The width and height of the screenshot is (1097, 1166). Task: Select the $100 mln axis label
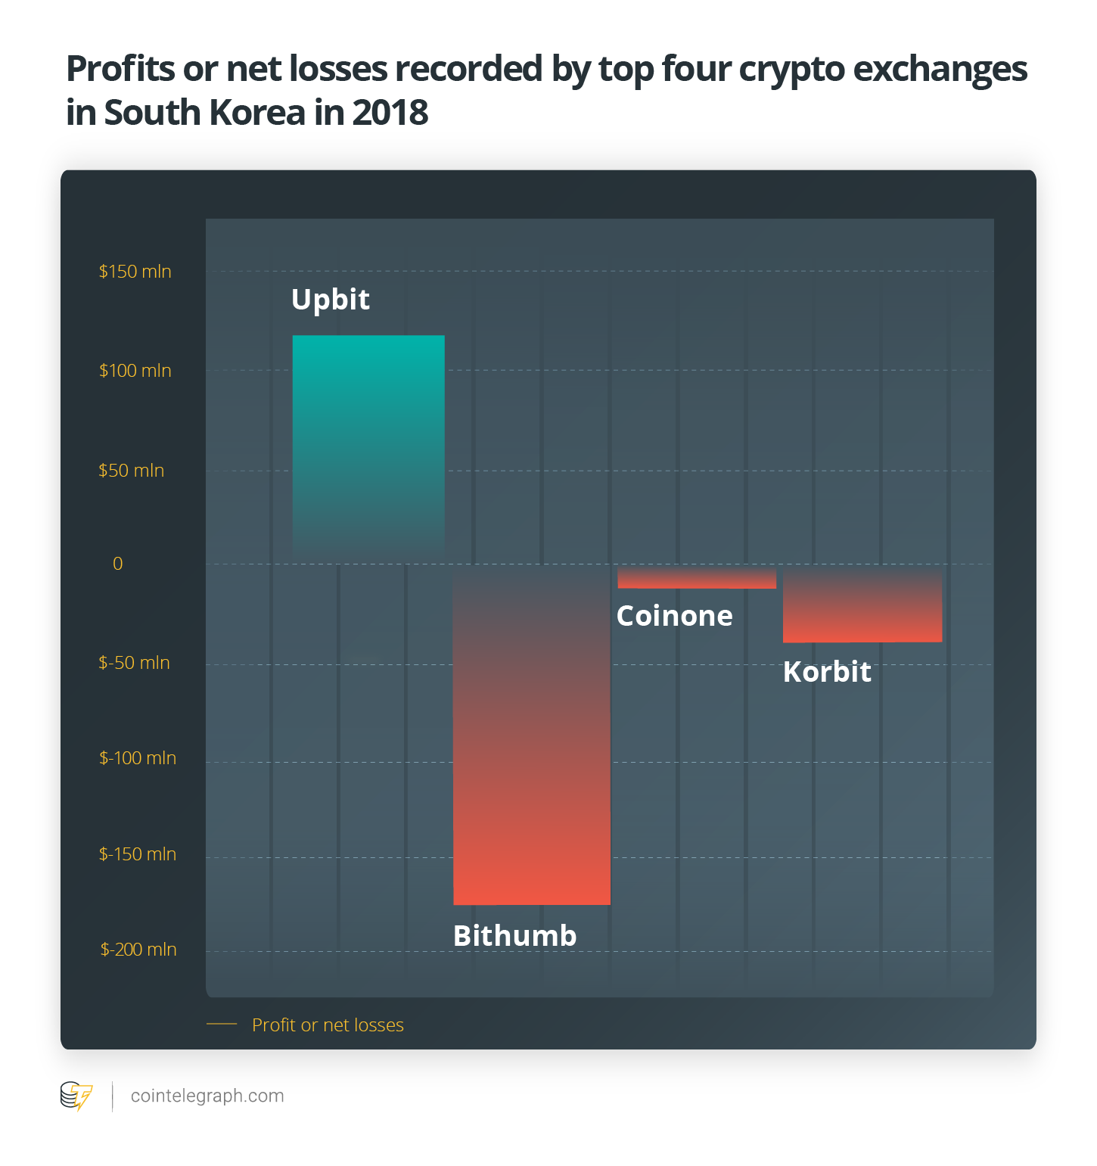[135, 371]
